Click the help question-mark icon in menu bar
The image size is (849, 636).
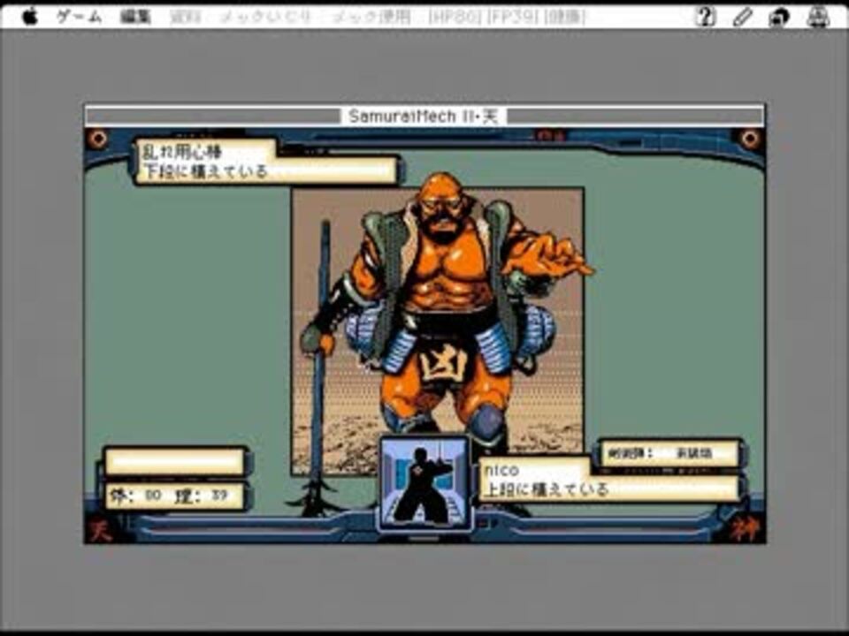(705, 17)
